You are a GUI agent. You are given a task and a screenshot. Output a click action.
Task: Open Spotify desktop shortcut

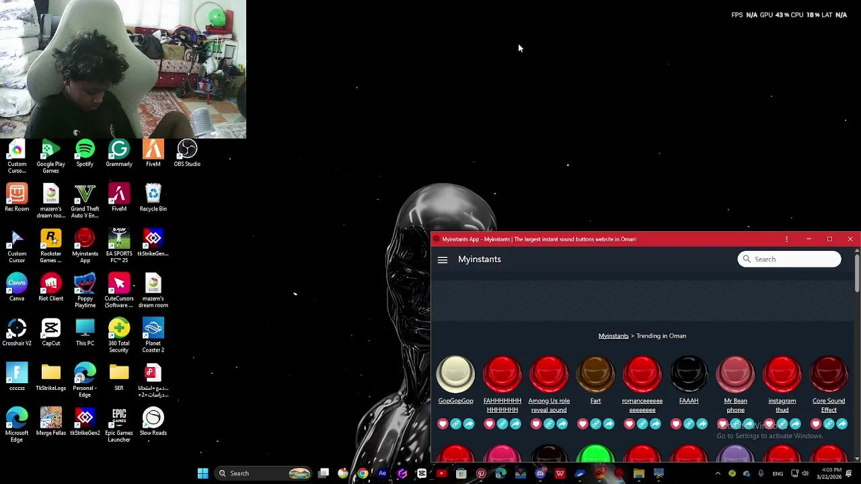[x=85, y=154]
